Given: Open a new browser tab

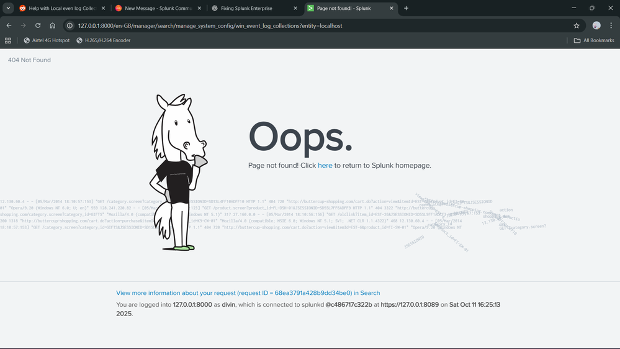Looking at the screenshot, I should coord(407,8).
